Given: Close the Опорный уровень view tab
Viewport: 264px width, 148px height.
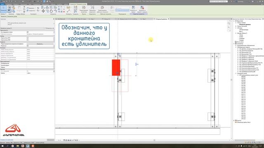Looking at the screenshot, I should pyautogui.click(x=169, y=19).
